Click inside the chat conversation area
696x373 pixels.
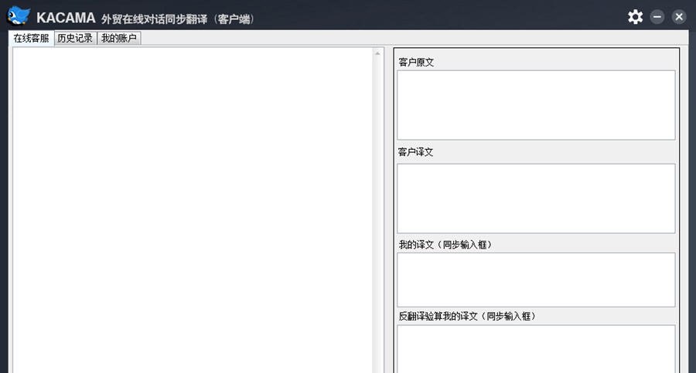(193, 210)
